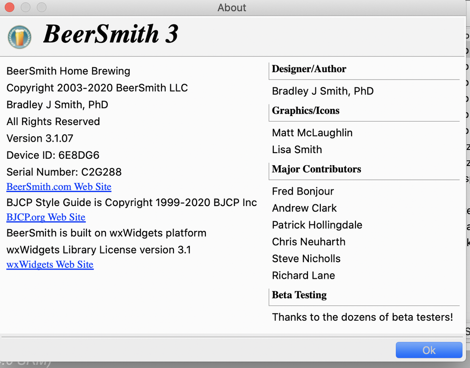
Task: Click the Major Contributors section heading
Action: pyautogui.click(x=316, y=169)
